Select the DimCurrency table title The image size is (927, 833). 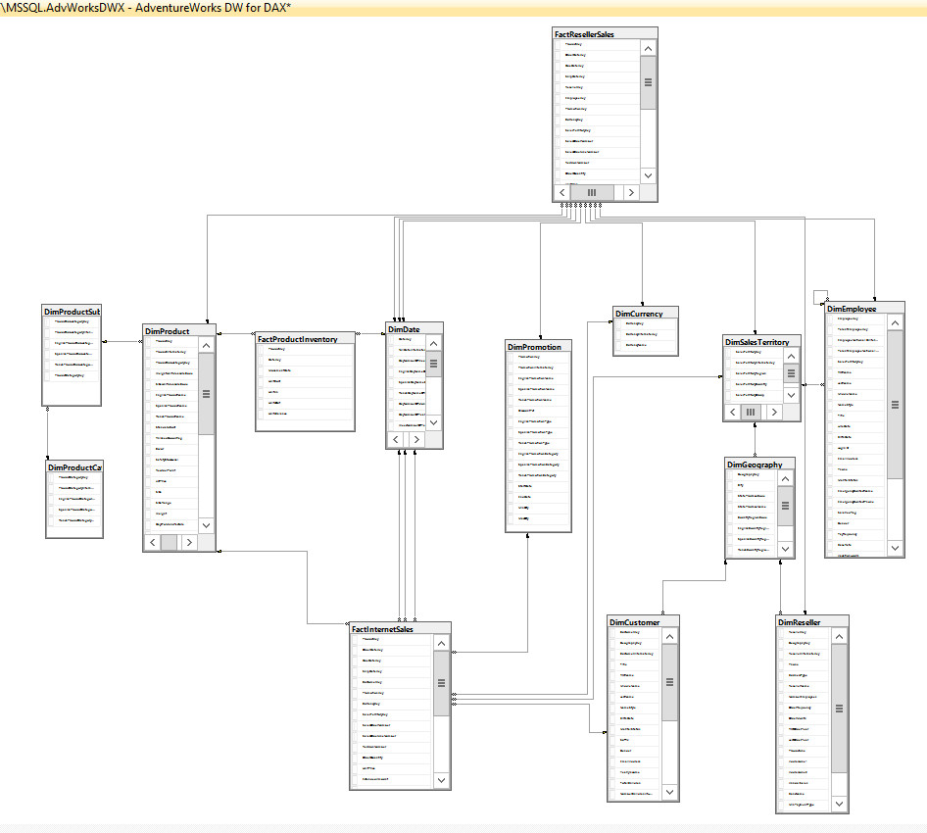pyautogui.click(x=639, y=314)
